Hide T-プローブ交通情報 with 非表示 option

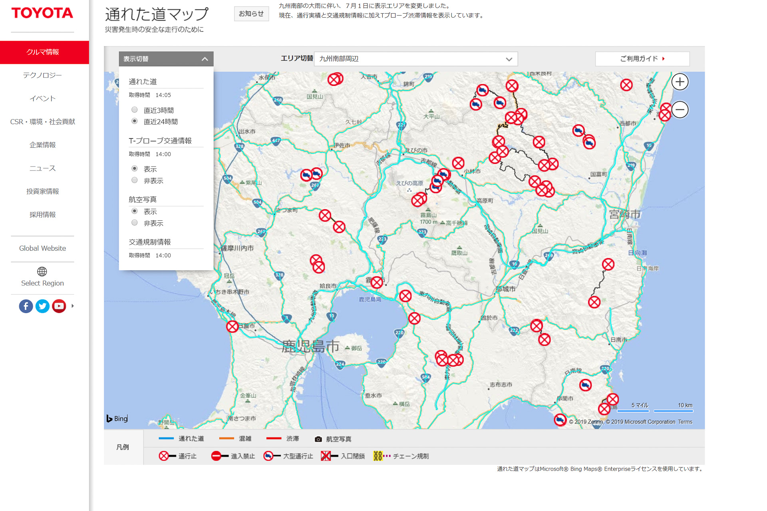(135, 180)
